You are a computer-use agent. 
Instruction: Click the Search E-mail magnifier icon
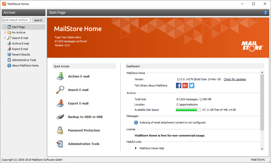pyautogui.click(x=60, y=89)
